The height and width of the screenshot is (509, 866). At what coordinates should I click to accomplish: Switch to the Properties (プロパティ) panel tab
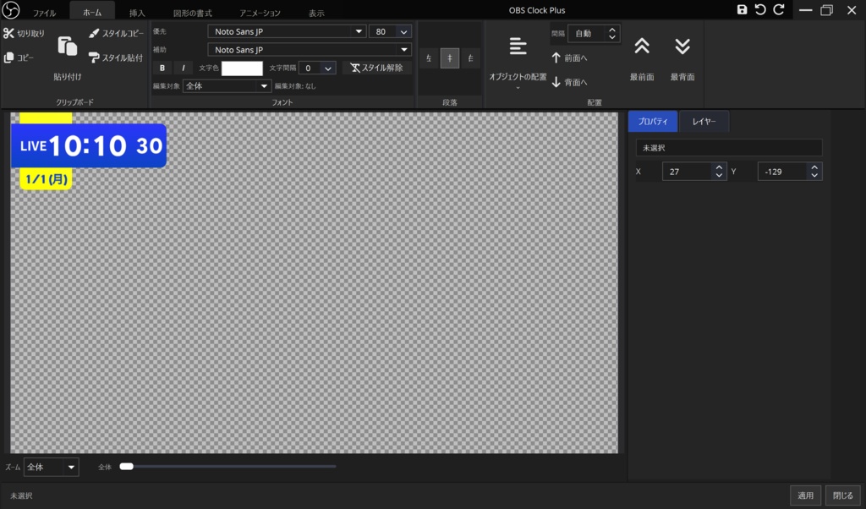653,122
